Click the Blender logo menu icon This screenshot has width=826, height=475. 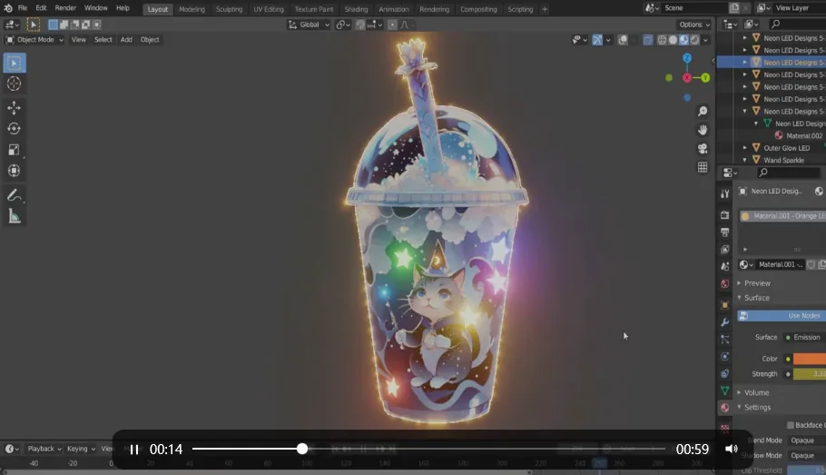tap(8, 8)
